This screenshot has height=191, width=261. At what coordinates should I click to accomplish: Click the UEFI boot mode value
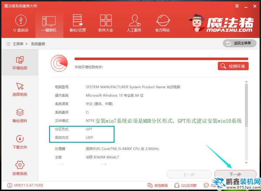click(x=89, y=138)
